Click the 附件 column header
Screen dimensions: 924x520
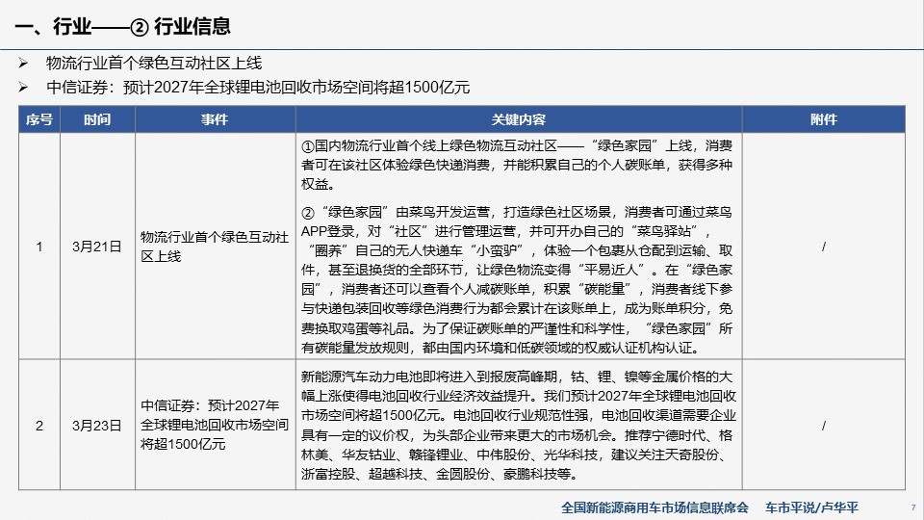click(x=823, y=119)
